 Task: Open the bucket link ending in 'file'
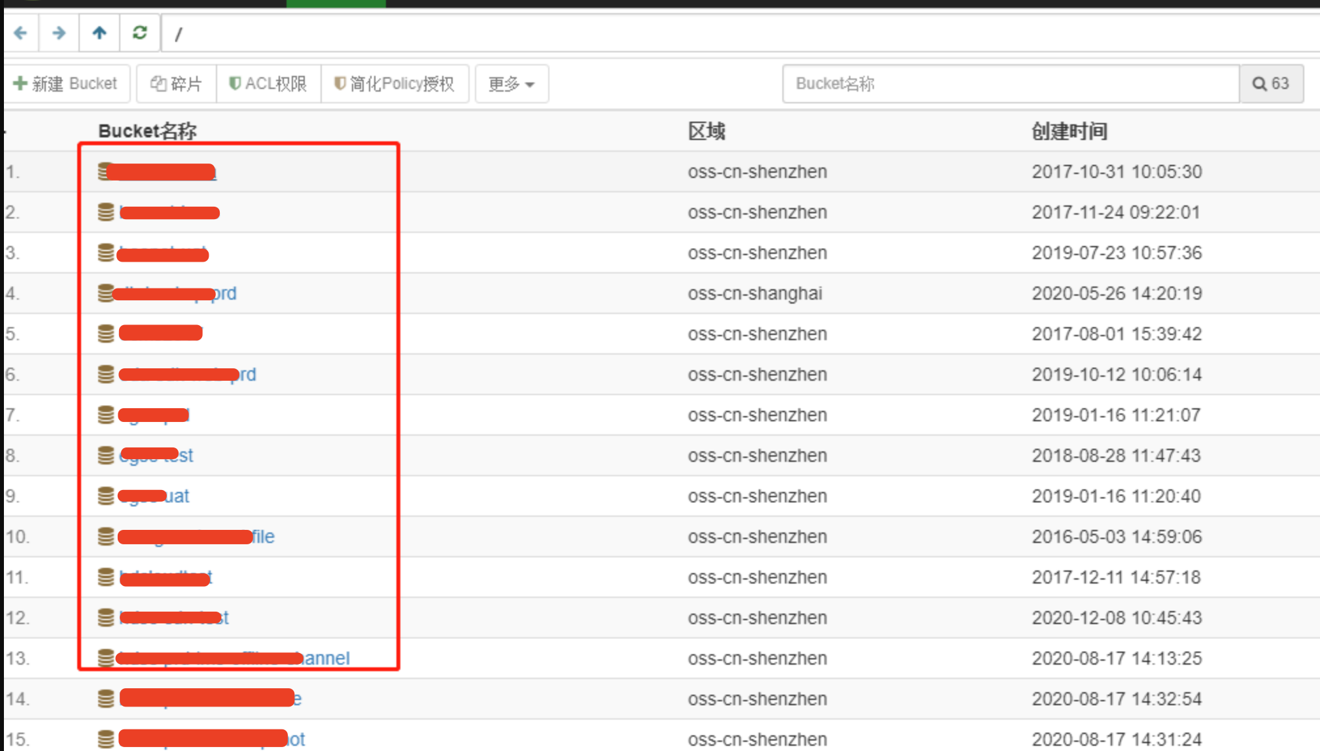[x=197, y=536]
